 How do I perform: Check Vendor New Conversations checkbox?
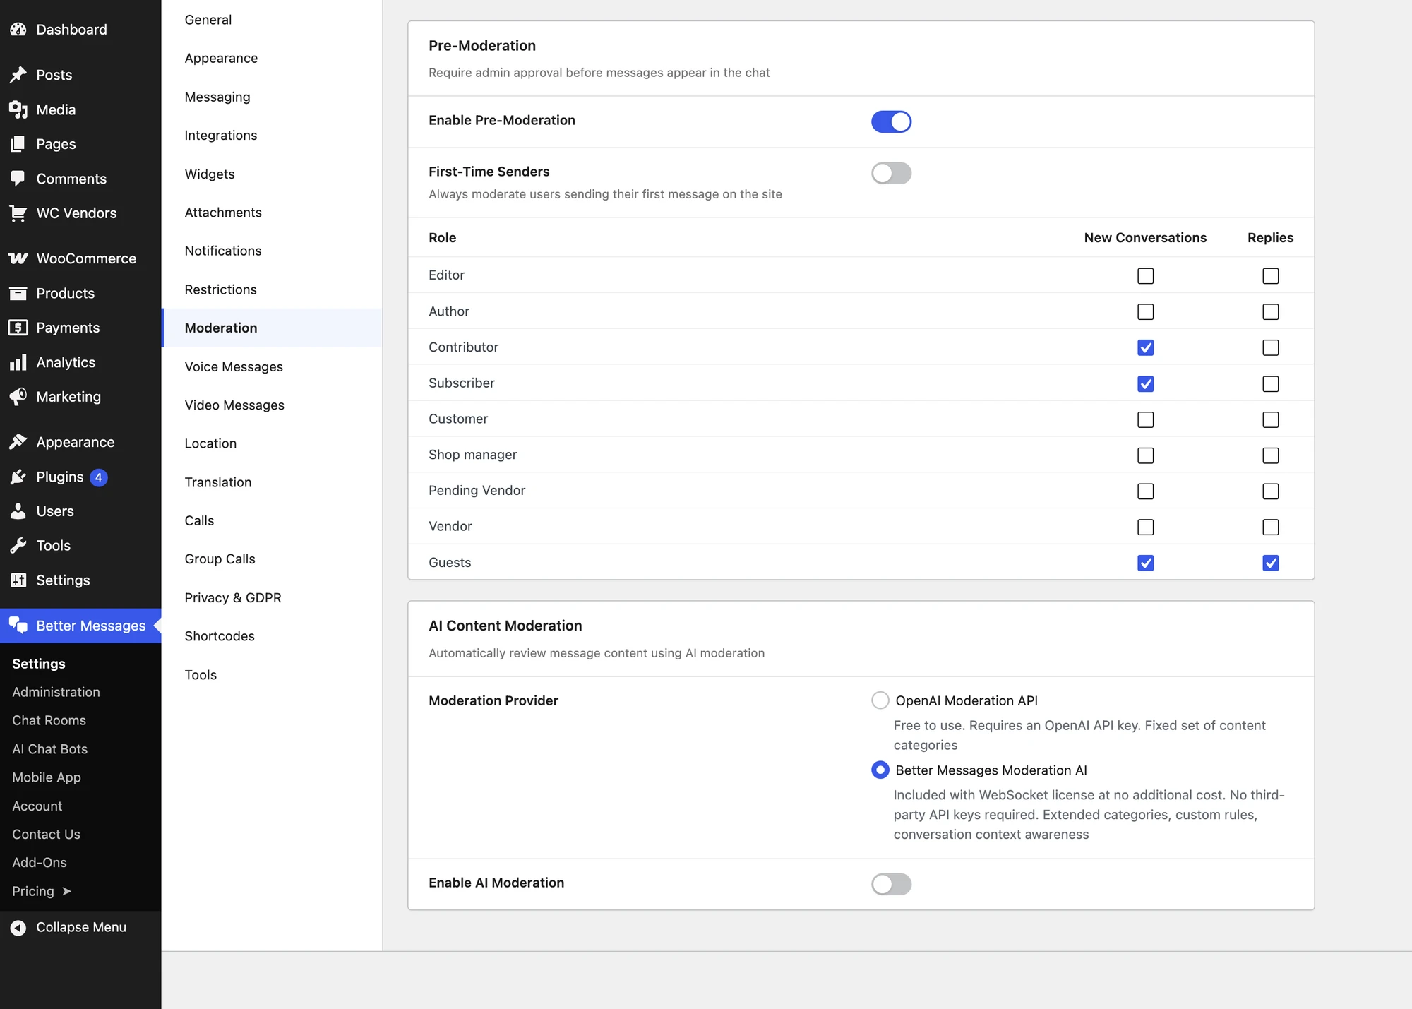pyautogui.click(x=1145, y=527)
